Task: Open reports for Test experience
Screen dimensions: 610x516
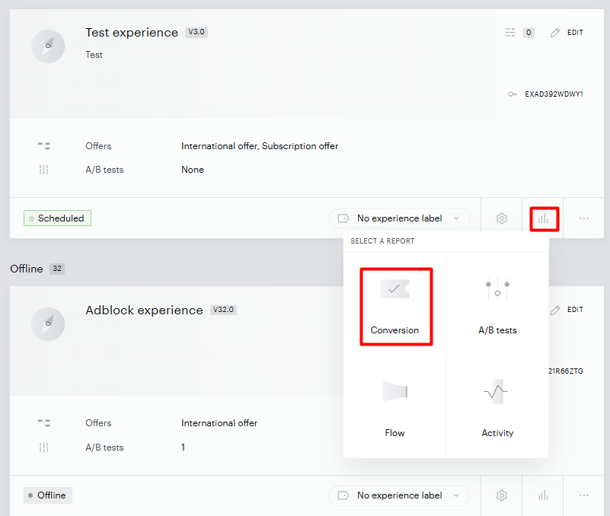Action: coord(544,219)
